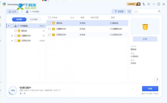This screenshot has width=167, height=103.
Task: Maximize the window
Action: point(159,4)
